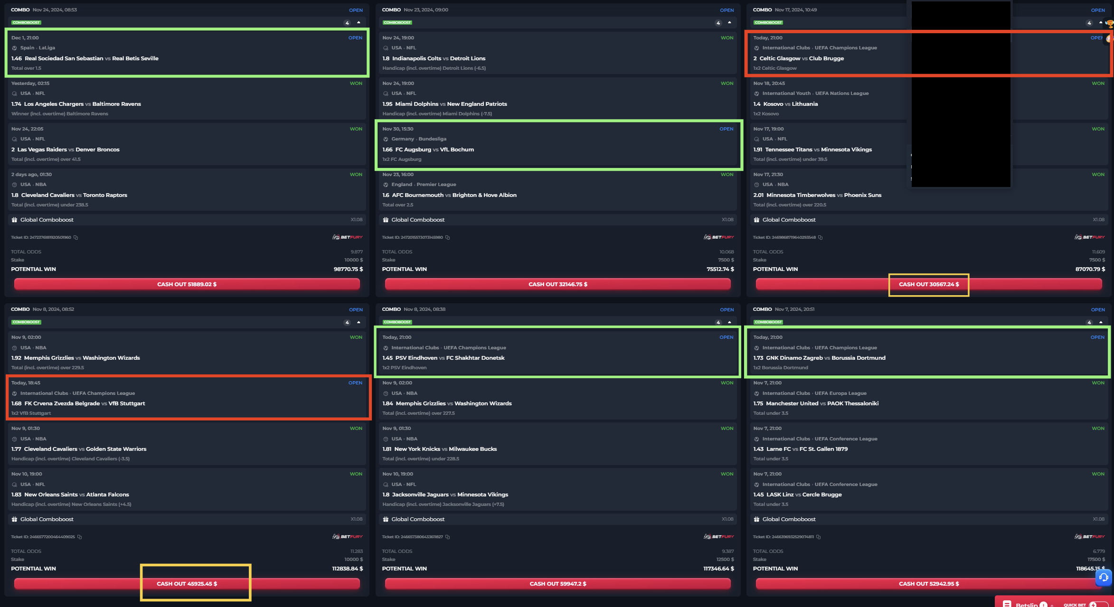Click potential win value 117346.64 $
This screenshot has width=1114, height=607.
tap(718, 569)
